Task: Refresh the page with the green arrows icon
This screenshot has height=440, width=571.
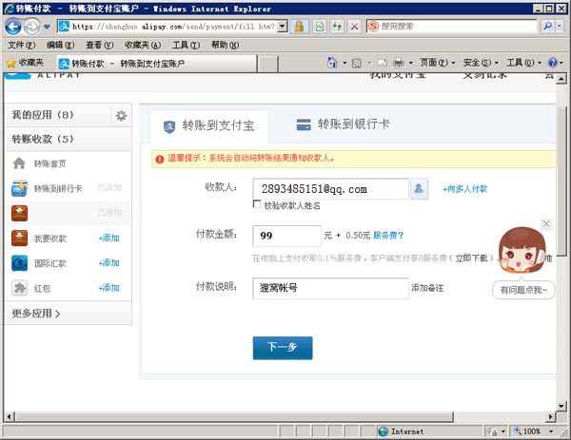Action: pos(337,27)
